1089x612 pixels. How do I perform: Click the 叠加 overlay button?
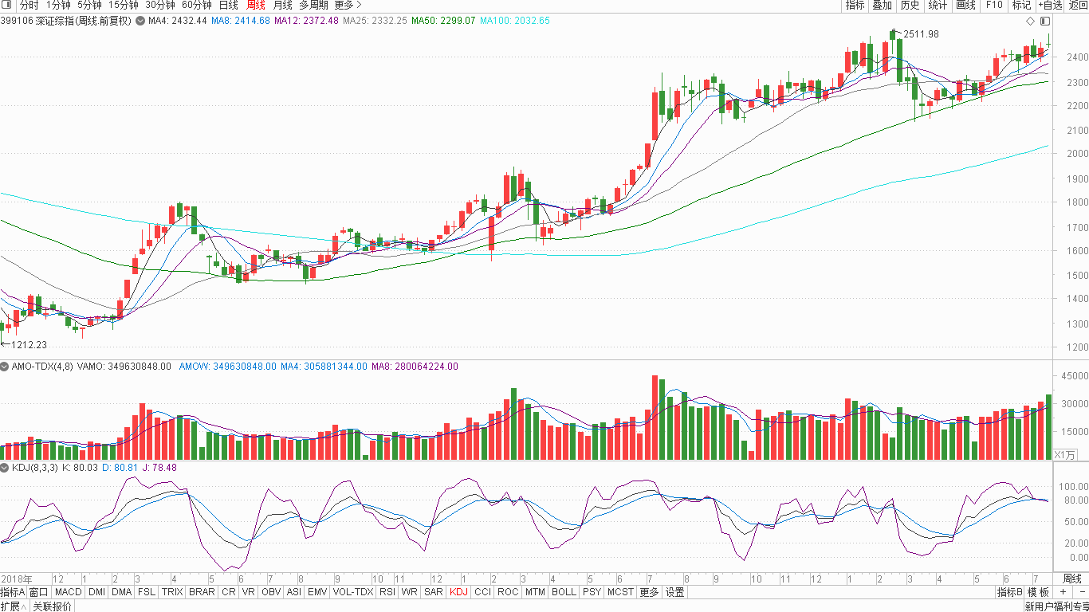click(882, 5)
